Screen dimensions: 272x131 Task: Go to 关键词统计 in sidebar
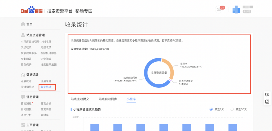(27, 87)
